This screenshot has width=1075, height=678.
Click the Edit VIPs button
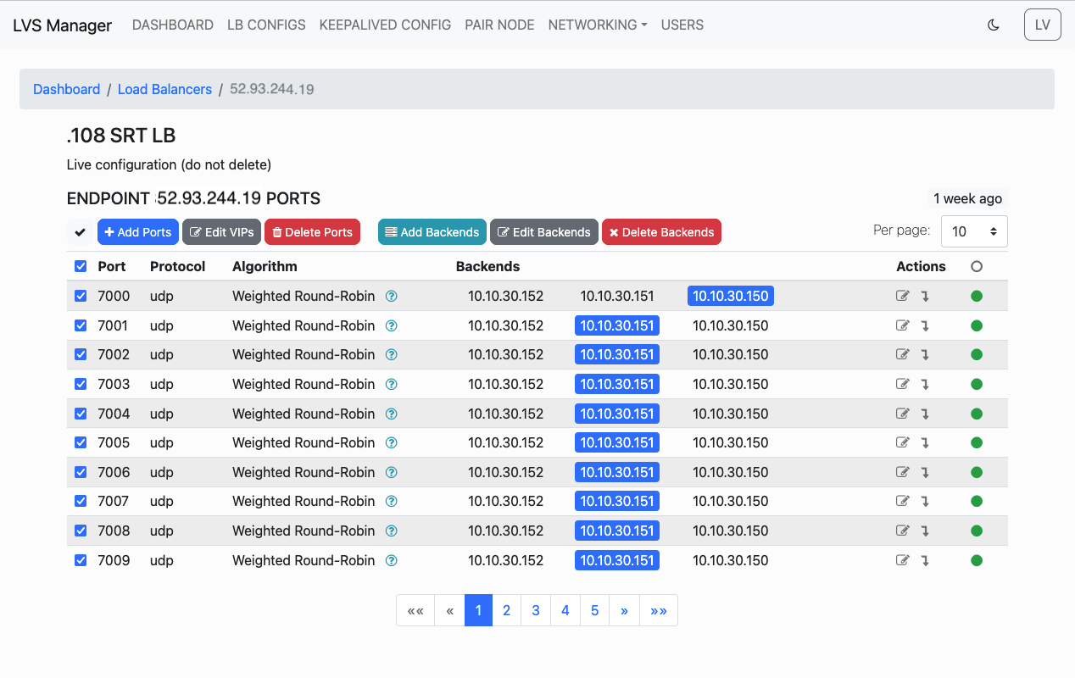221,232
